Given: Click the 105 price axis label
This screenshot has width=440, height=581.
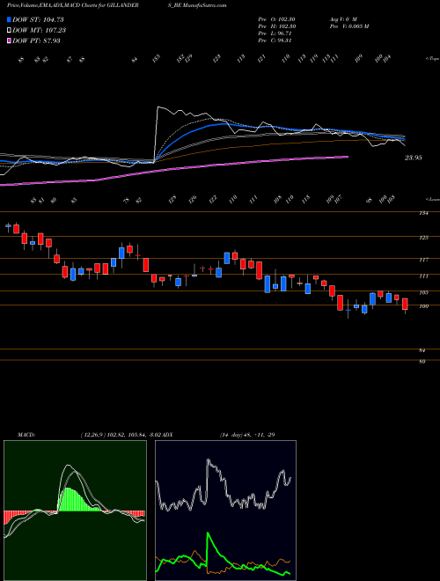Looking at the screenshot, I should click(424, 293).
